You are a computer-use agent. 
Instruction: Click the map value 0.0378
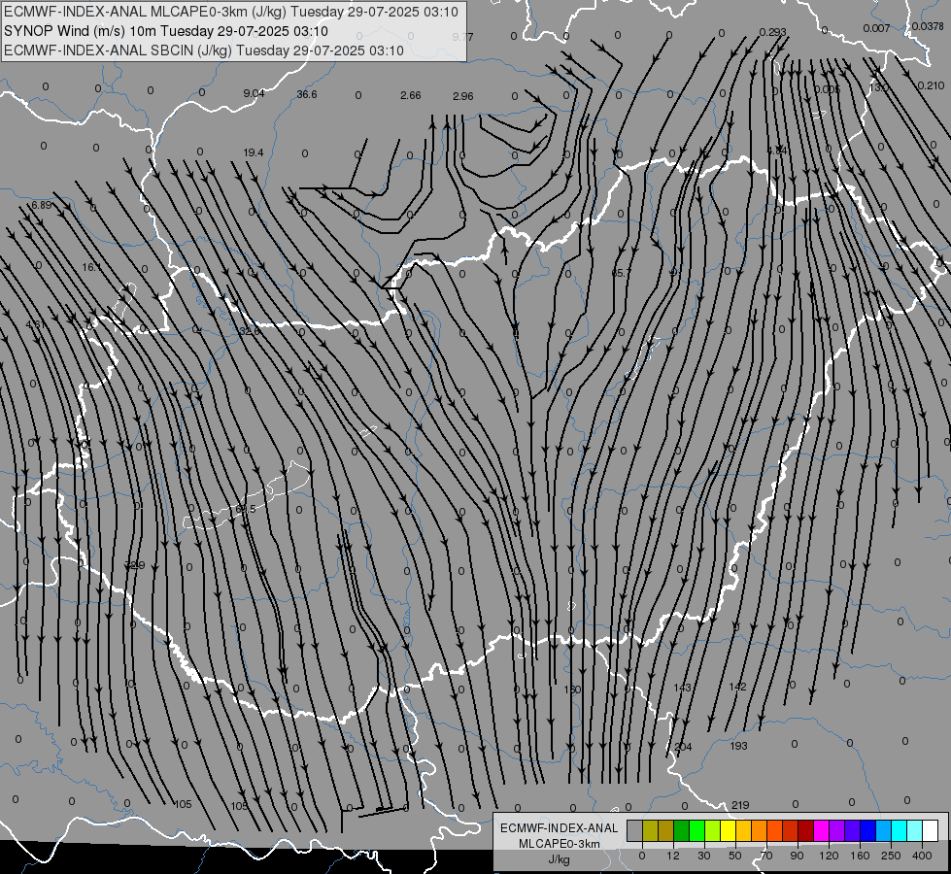click(x=928, y=26)
